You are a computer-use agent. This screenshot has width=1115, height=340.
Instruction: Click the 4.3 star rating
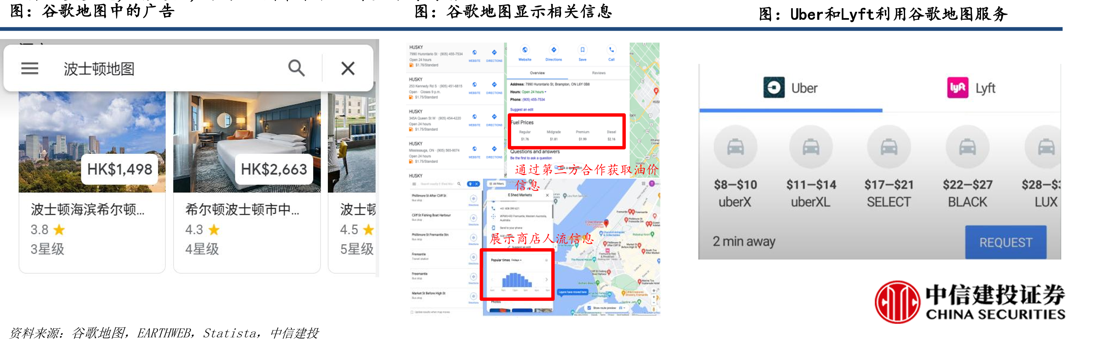pyautogui.click(x=202, y=230)
